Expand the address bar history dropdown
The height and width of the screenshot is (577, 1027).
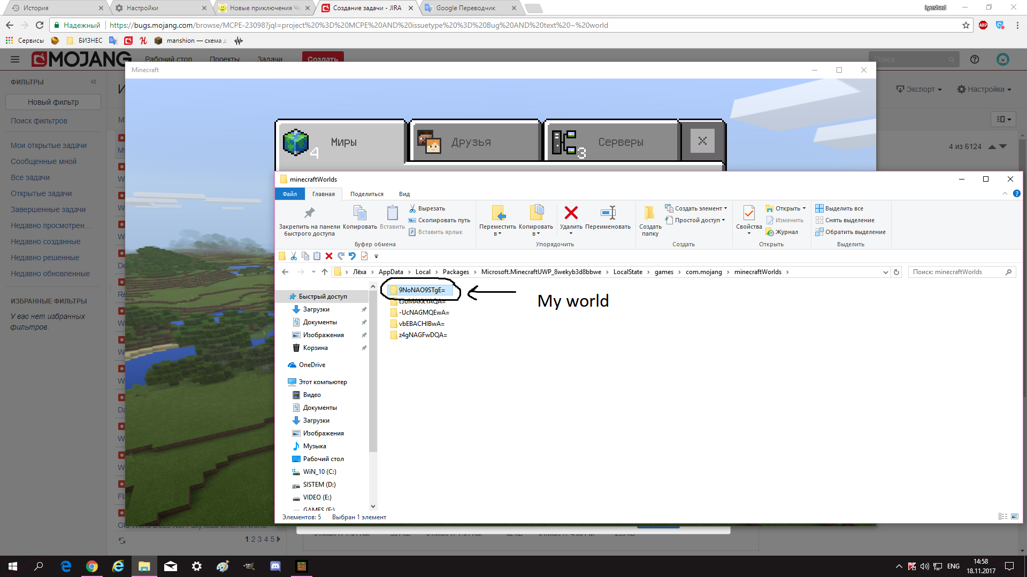point(885,272)
